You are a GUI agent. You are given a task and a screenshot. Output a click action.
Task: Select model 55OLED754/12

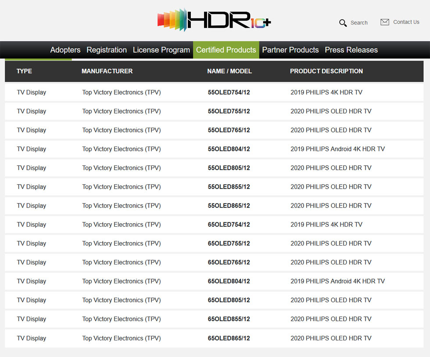pyautogui.click(x=229, y=93)
